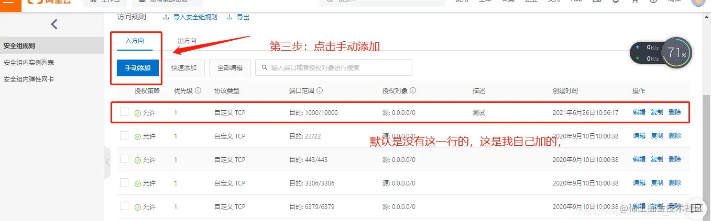This screenshot has width=711, height=221.
Task: Switch to the 出方向 tab
Action: pyautogui.click(x=187, y=41)
